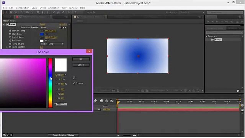Click OK in End Color dialog

81,59
